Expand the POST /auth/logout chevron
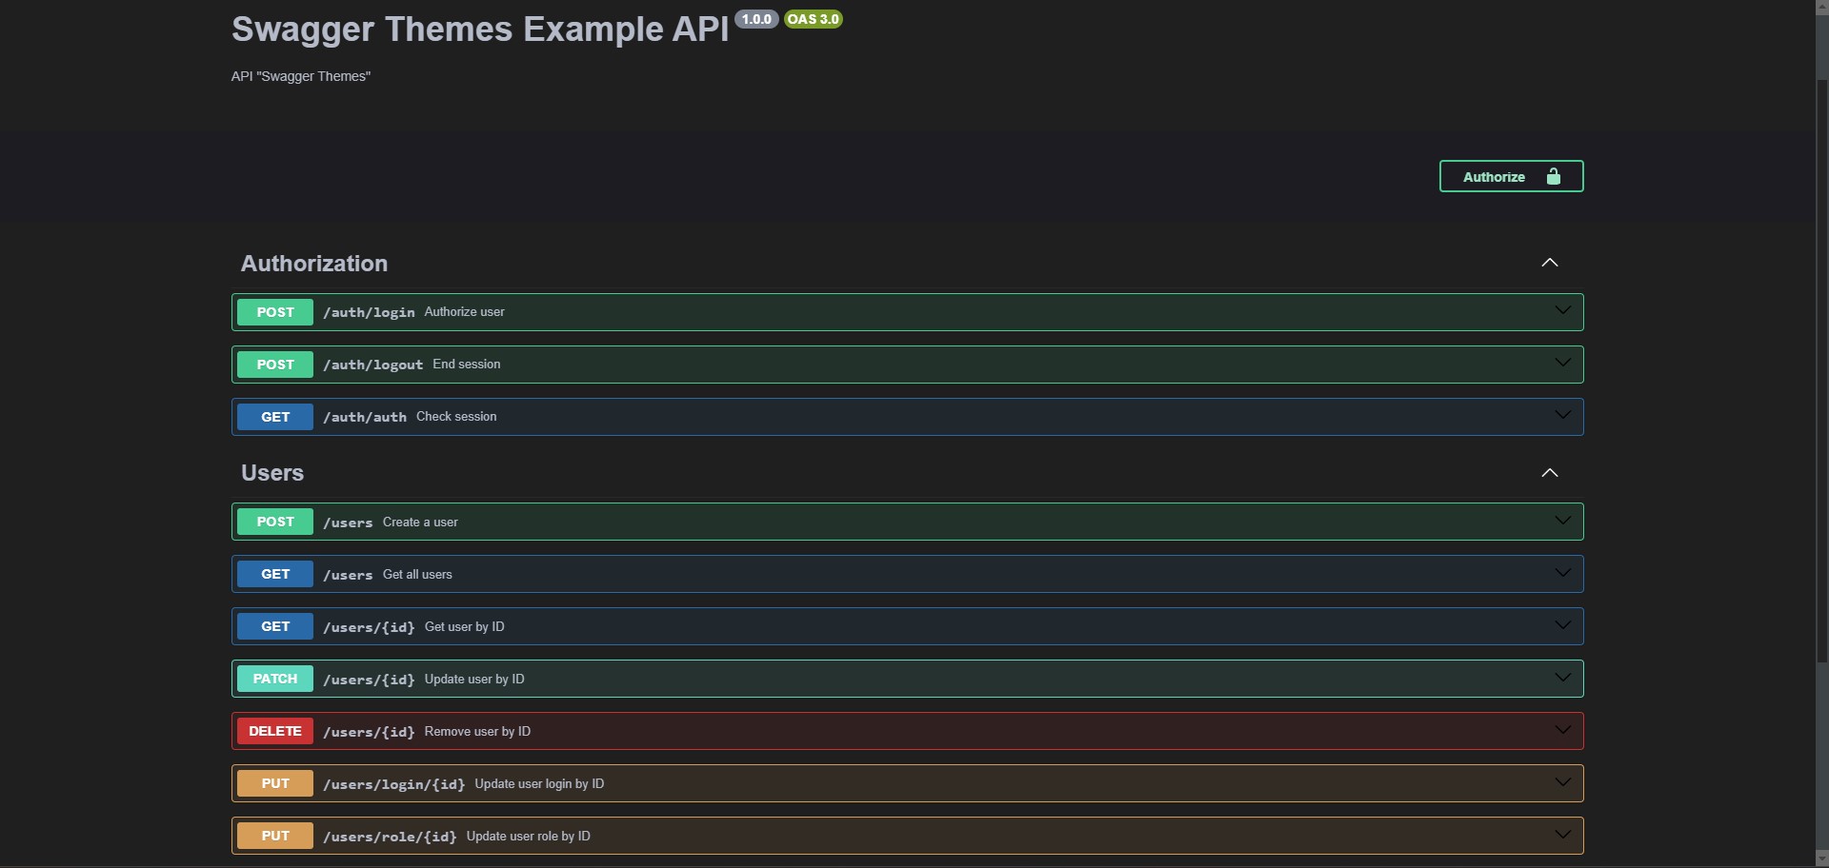This screenshot has height=868, width=1829. tap(1562, 363)
